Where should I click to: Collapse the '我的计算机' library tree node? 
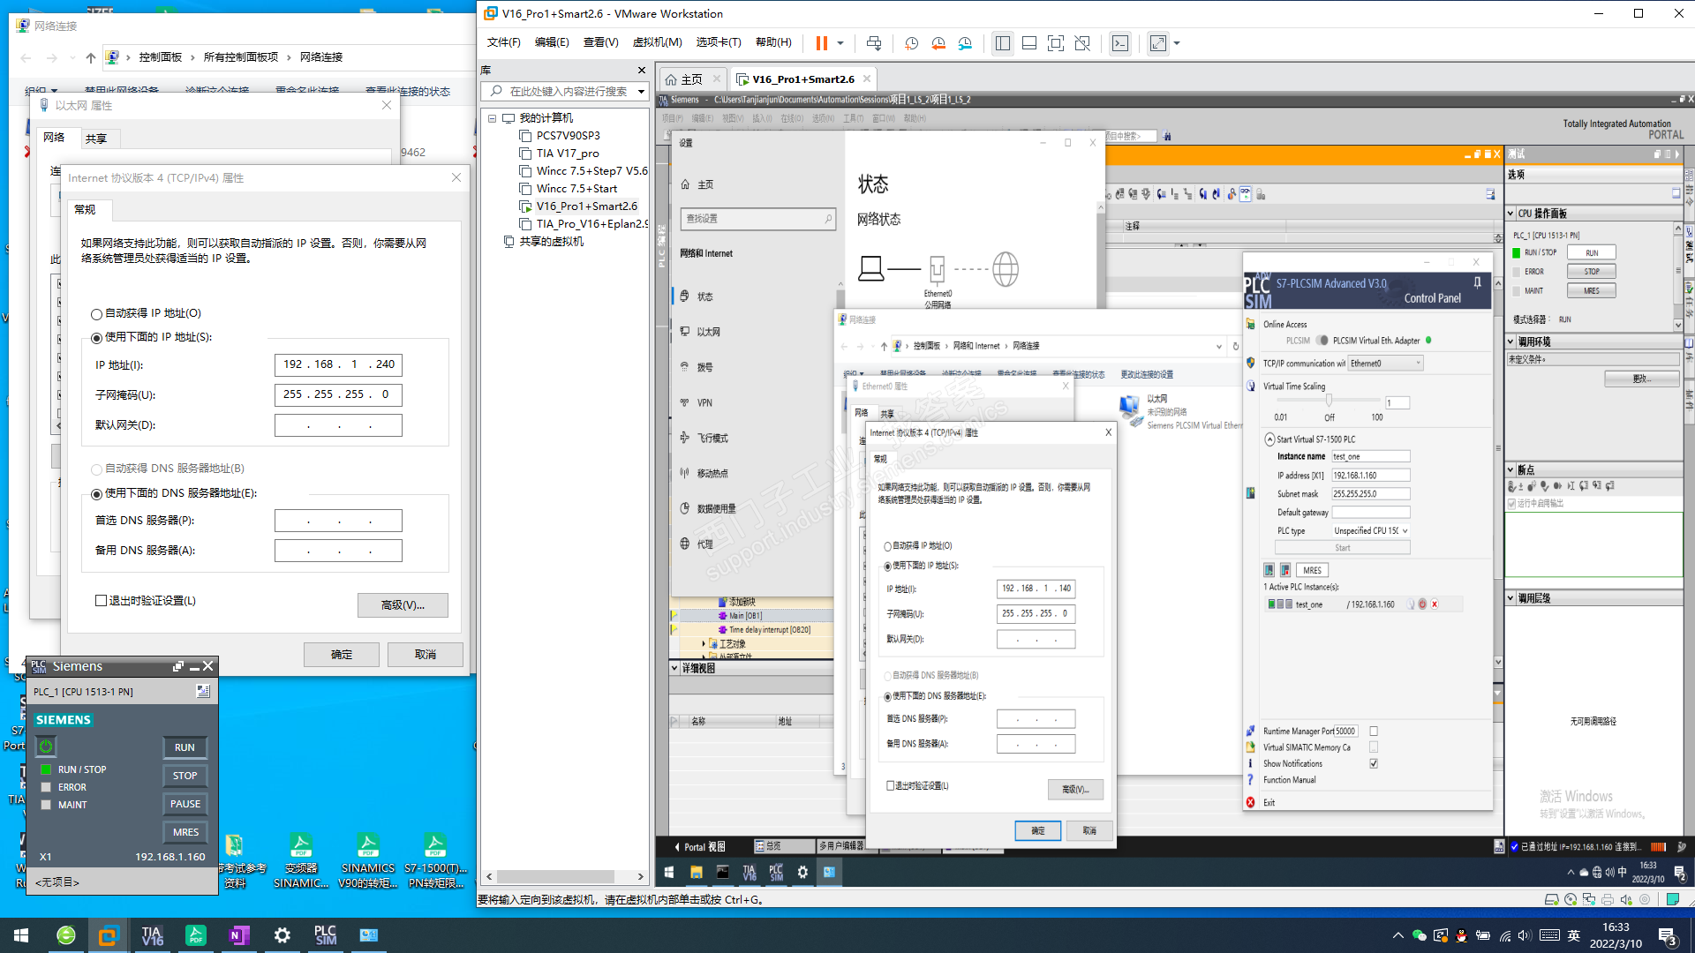(x=492, y=118)
